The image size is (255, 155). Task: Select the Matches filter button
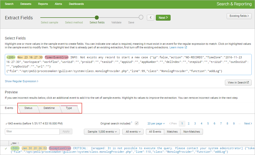point(172,132)
